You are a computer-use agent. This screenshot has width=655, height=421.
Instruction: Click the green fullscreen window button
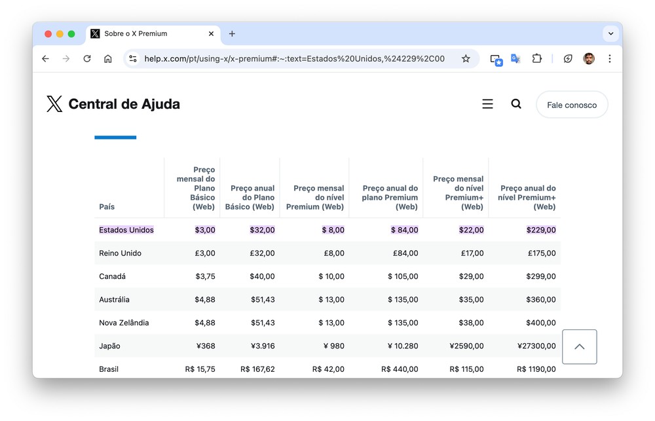71,34
